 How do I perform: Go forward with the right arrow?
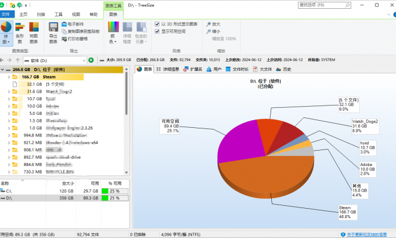tap(9, 60)
